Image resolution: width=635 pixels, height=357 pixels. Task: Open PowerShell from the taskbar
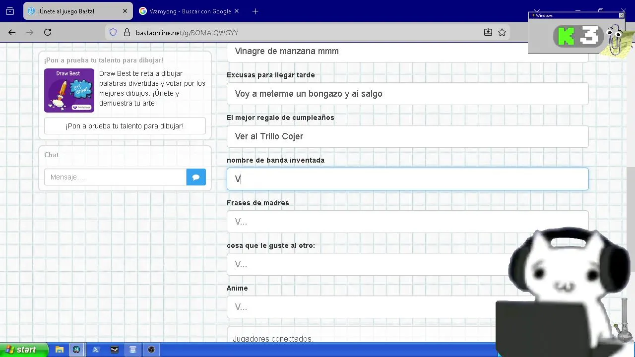[96, 350]
